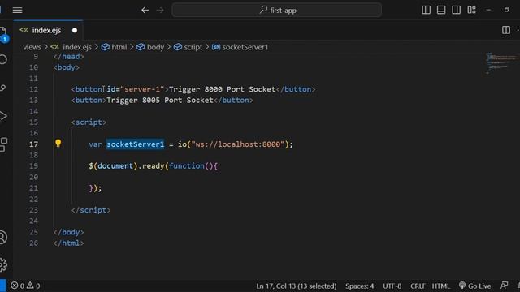Screen dimensions: 520x292
Task: Click 'Trigger 8000 Port Socket' text
Action: pyautogui.click(x=222, y=89)
